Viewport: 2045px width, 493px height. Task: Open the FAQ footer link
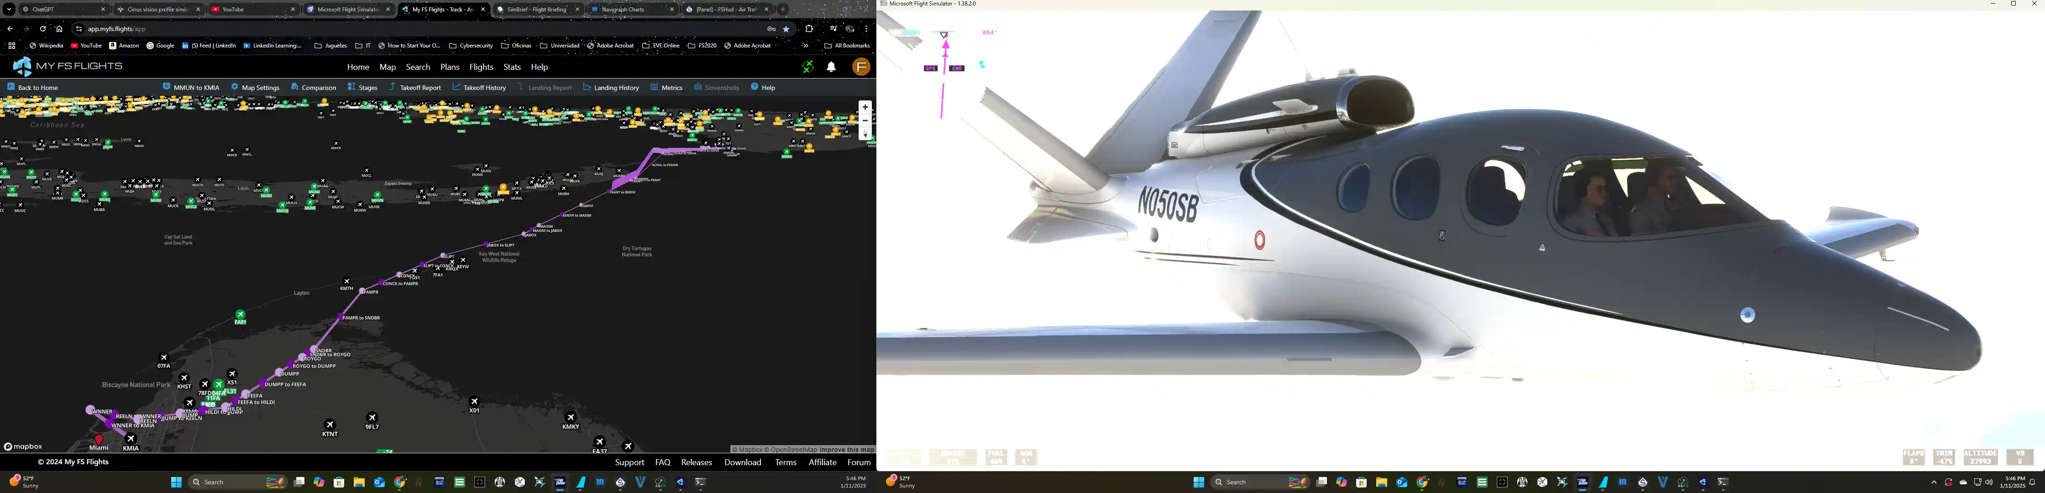point(663,463)
